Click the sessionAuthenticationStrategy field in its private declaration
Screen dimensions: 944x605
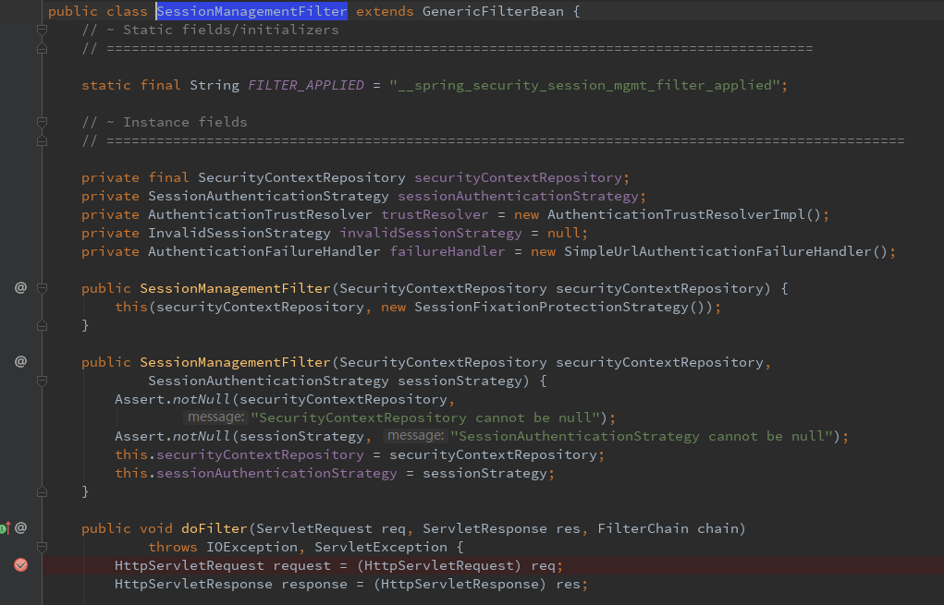pos(519,196)
